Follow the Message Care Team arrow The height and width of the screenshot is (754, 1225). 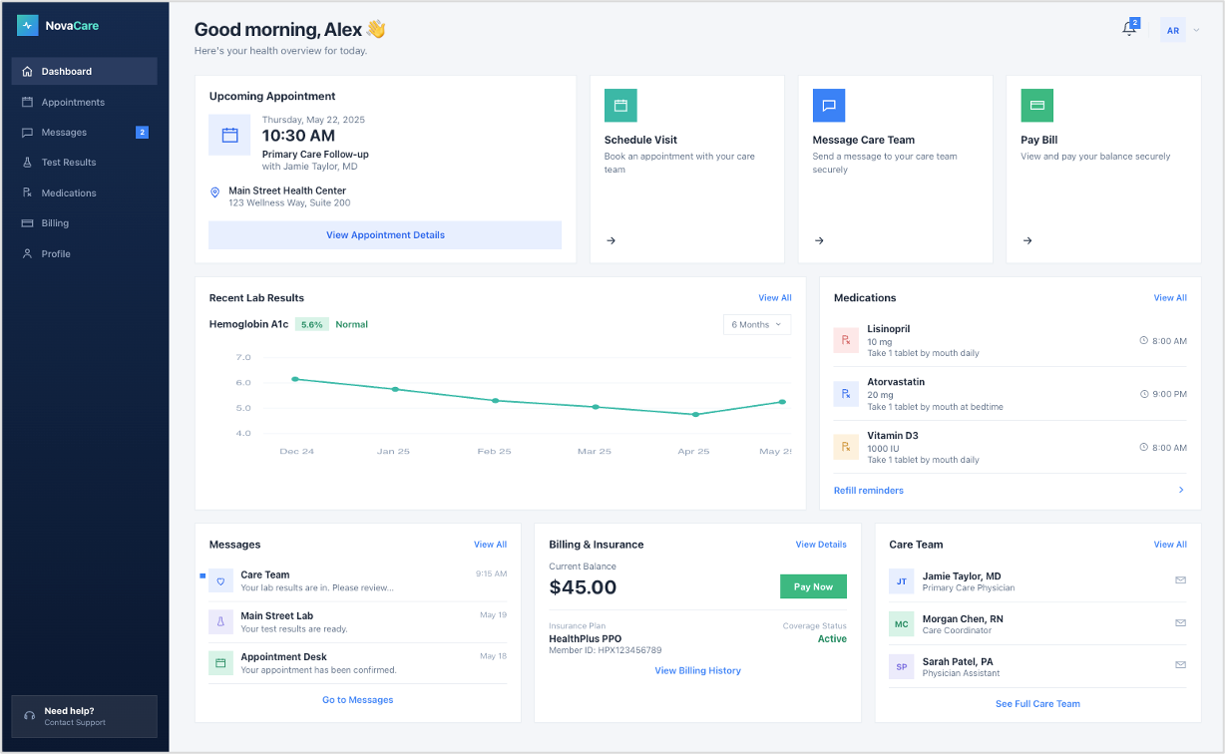[819, 240]
